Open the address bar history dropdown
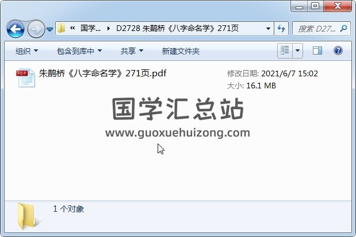This screenshot has width=356, height=237. coord(268,29)
